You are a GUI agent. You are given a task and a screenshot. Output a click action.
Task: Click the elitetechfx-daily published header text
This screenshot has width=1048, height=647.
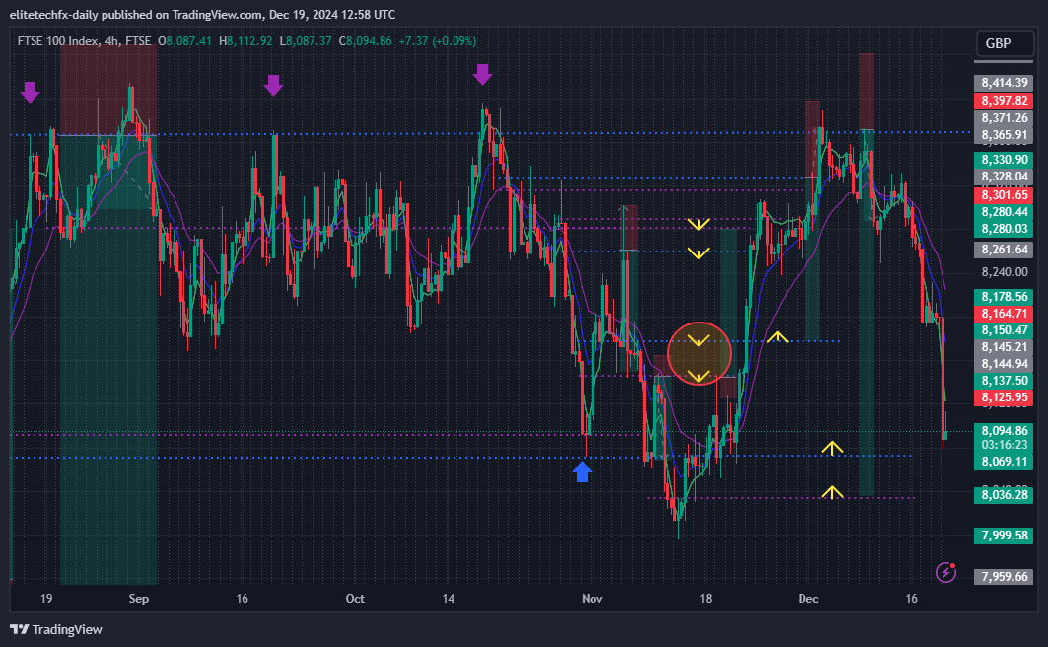[x=202, y=14]
